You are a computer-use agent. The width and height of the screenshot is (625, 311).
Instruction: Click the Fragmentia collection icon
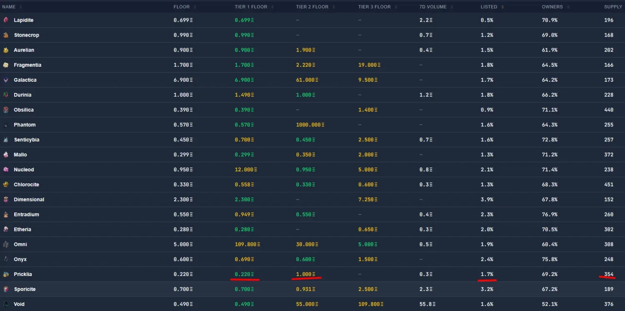tap(6, 65)
